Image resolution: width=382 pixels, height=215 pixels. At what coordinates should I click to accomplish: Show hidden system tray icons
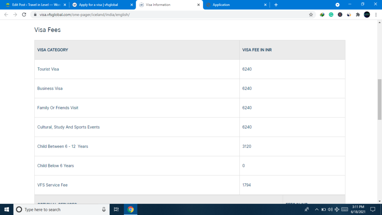(317, 209)
